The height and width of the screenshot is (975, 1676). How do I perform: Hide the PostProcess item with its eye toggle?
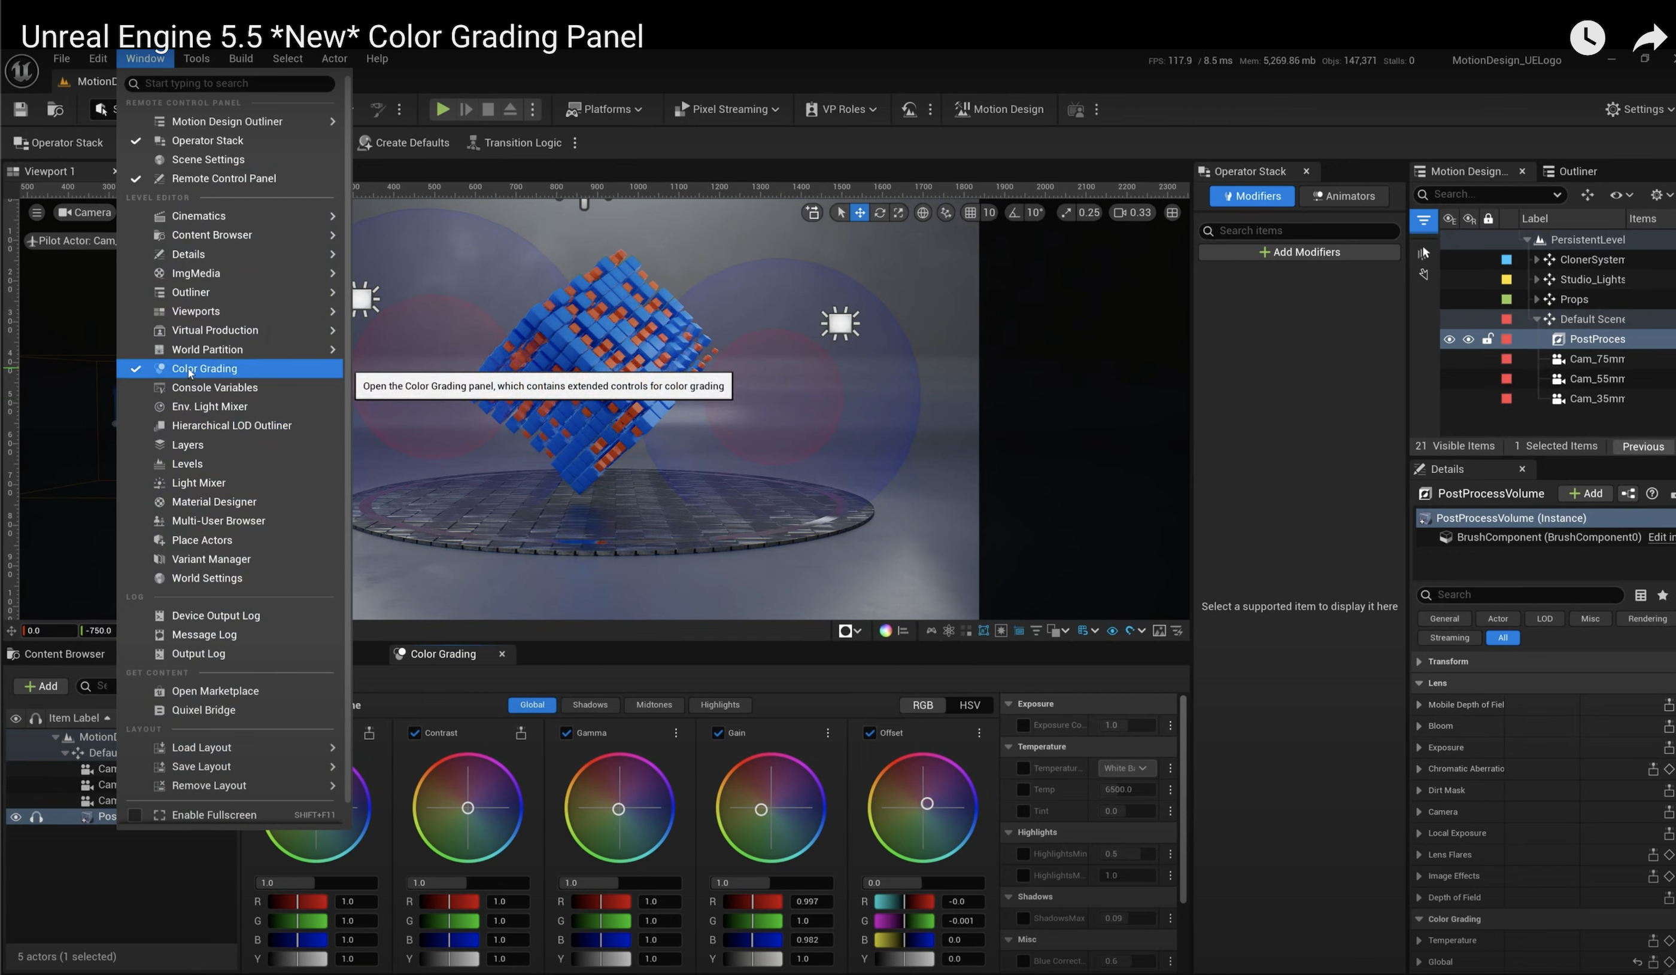pos(1450,339)
